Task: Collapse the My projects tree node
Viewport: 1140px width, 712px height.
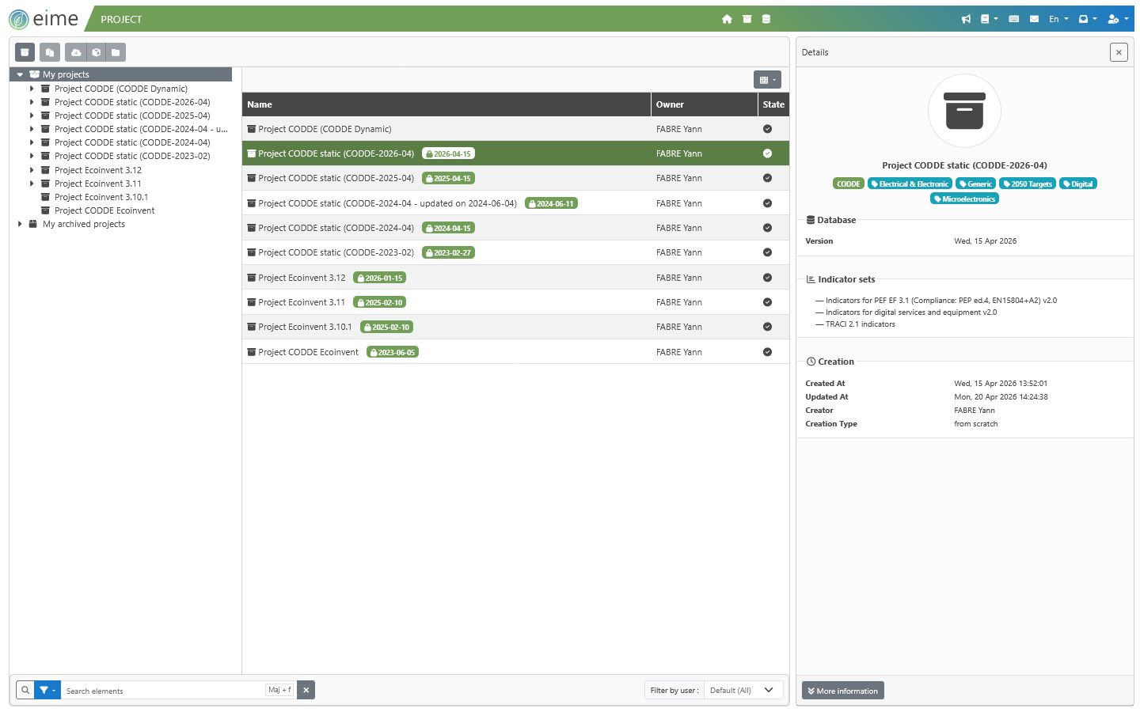Action: (20, 74)
